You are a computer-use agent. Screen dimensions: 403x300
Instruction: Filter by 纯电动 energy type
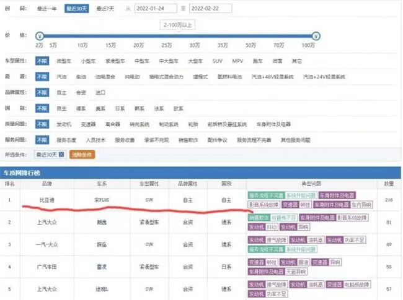click(x=132, y=77)
